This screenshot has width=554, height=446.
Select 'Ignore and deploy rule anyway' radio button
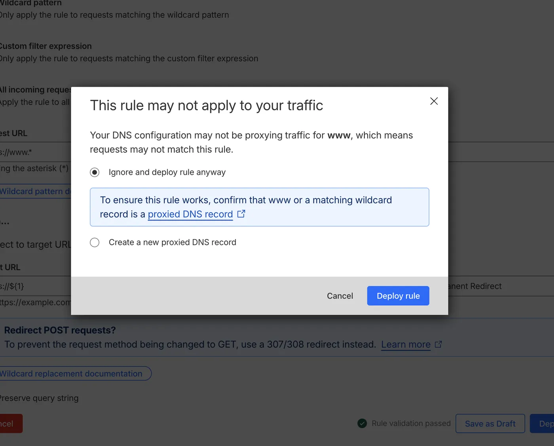tap(95, 172)
